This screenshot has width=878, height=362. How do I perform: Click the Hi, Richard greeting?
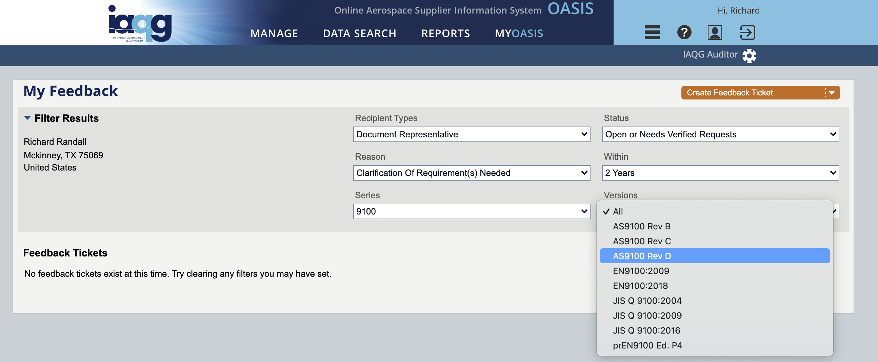click(738, 10)
